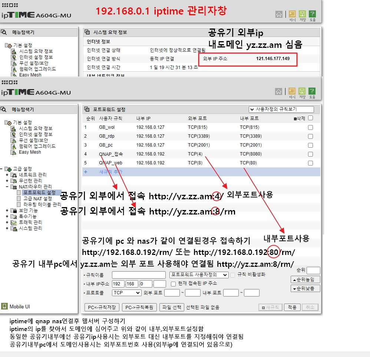Open 도움 help via the question mark icon

(312, 14)
